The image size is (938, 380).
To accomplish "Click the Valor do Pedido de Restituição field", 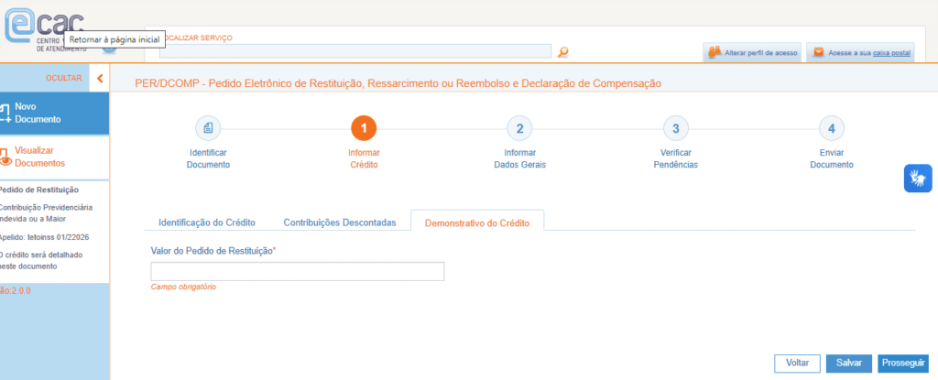I will 297,271.
